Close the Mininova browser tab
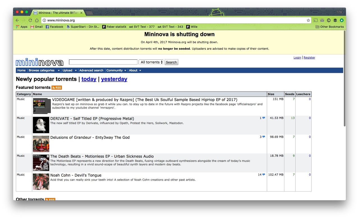Image resolution: width=359 pixels, height=219 pixels. [x=81, y=13]
